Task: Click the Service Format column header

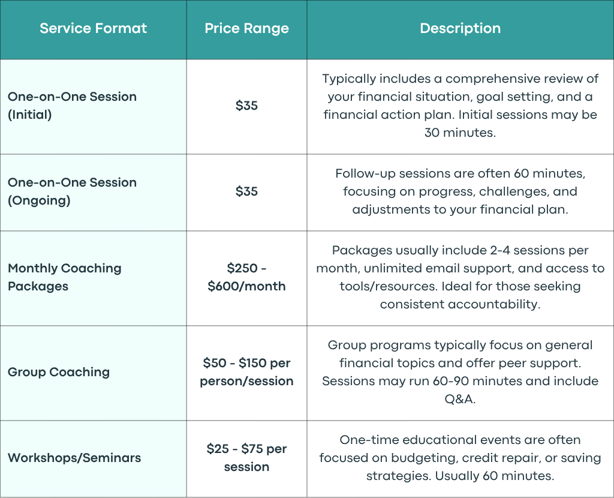Action: tap(93, 28)
